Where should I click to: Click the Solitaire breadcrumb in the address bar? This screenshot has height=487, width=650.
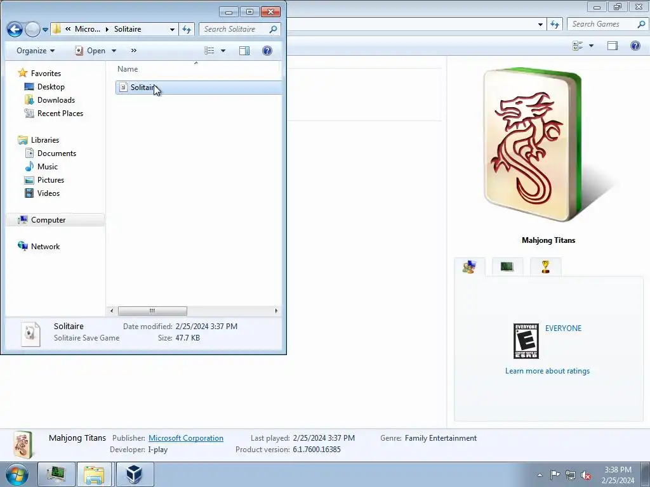point(127,29)
